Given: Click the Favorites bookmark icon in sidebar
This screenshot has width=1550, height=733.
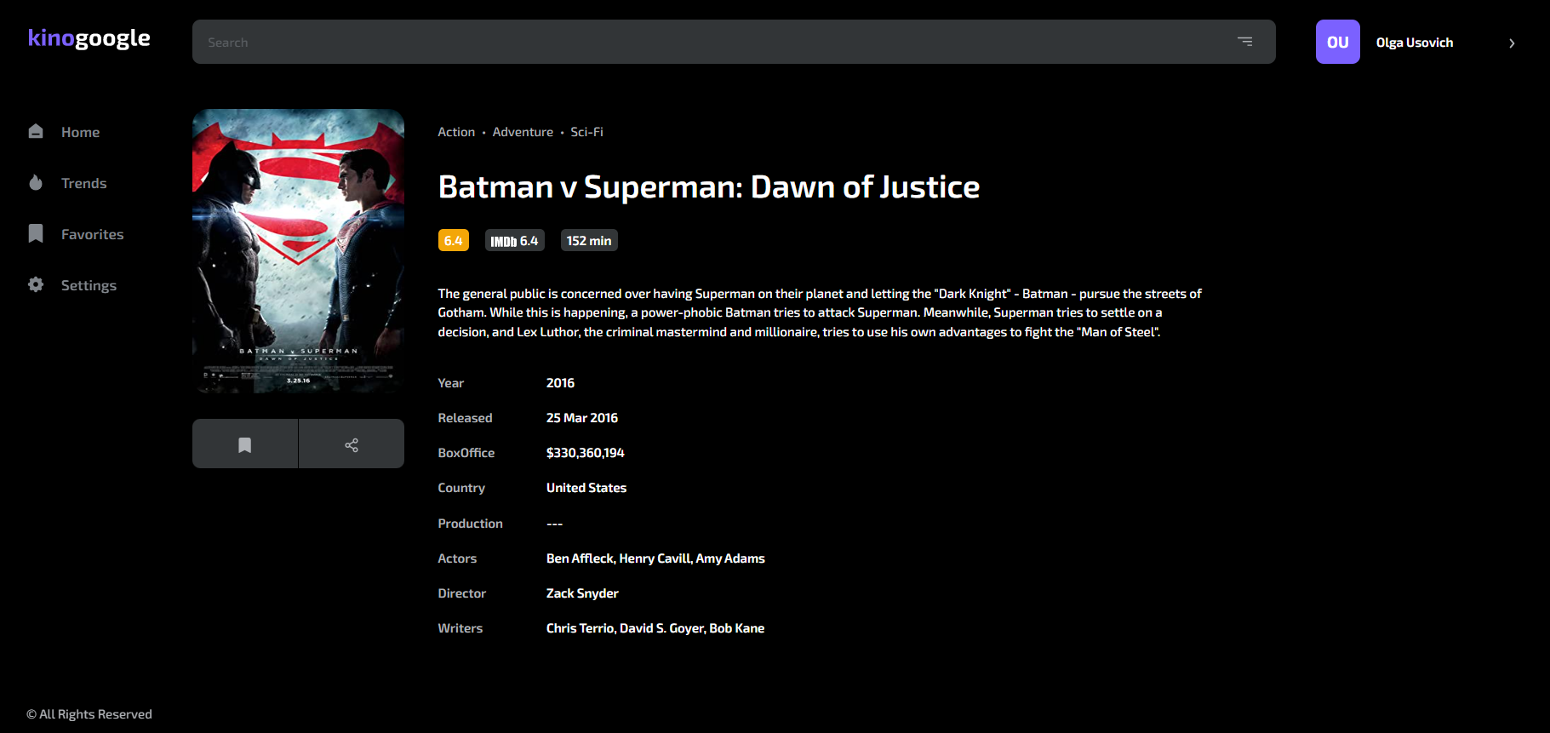Looking at the screenshot, I should click(36, 233).
